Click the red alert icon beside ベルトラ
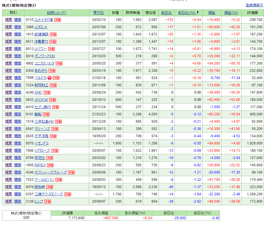This screenshot has width=264, height=225. 50,78
